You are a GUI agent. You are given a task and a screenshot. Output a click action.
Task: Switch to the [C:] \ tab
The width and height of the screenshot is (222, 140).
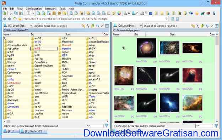(x=11, y=131)
